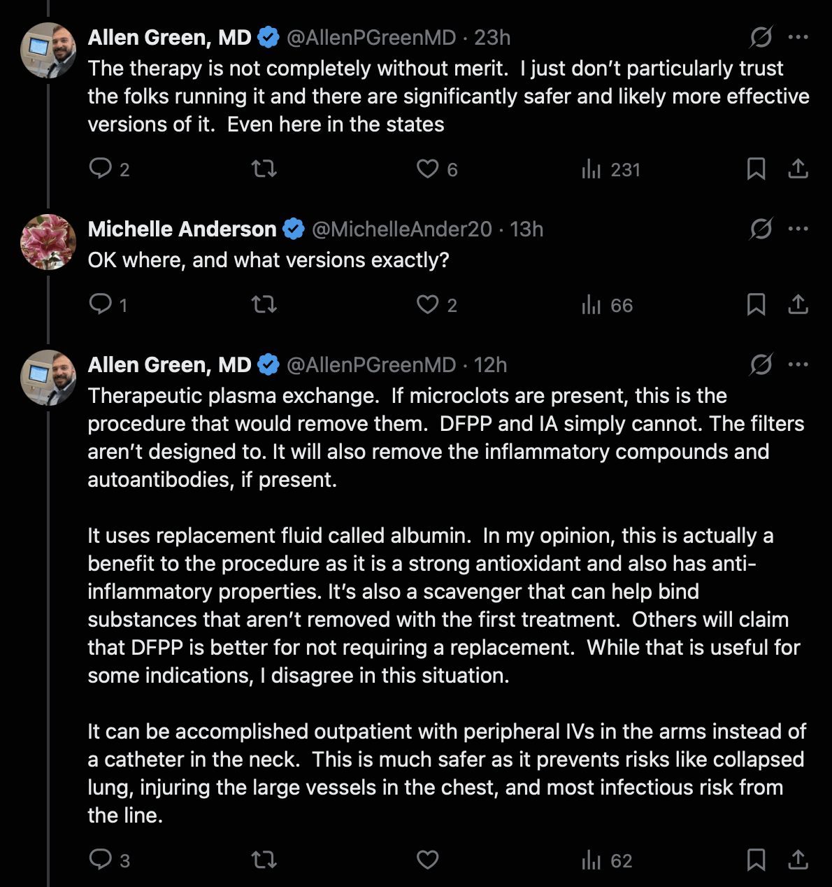Open more options on 23h tweet
The image size is (832, 887).
pyautogui.click(x=798, y=37)
